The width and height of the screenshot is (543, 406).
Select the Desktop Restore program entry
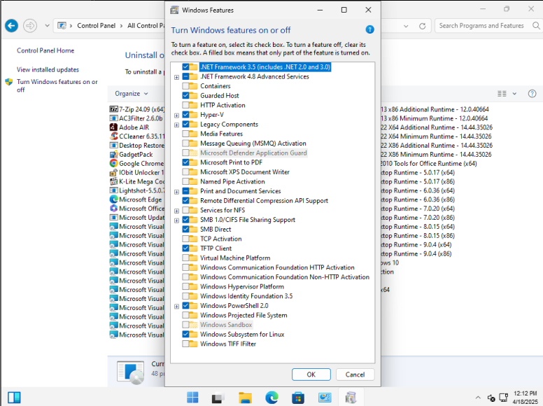click(x=137, y=145)
